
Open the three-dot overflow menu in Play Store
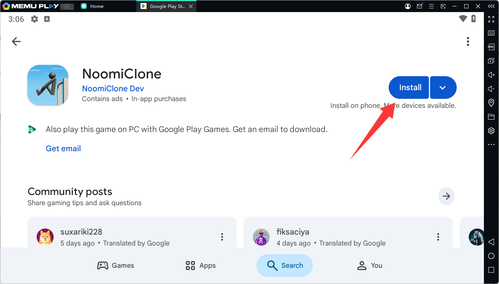468,41
